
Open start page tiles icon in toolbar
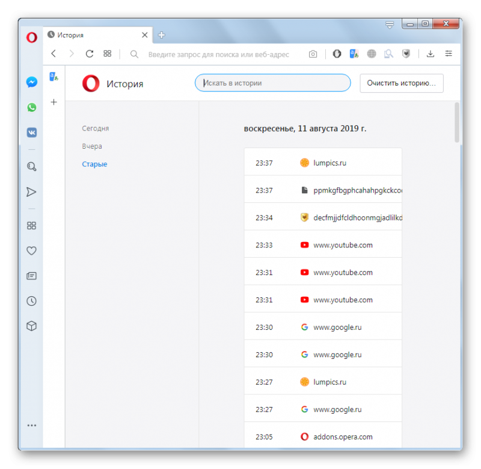coord(108,54)
